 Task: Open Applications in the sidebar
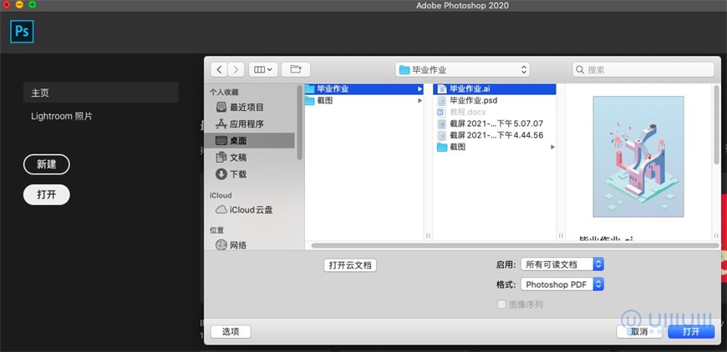(247, 123)
